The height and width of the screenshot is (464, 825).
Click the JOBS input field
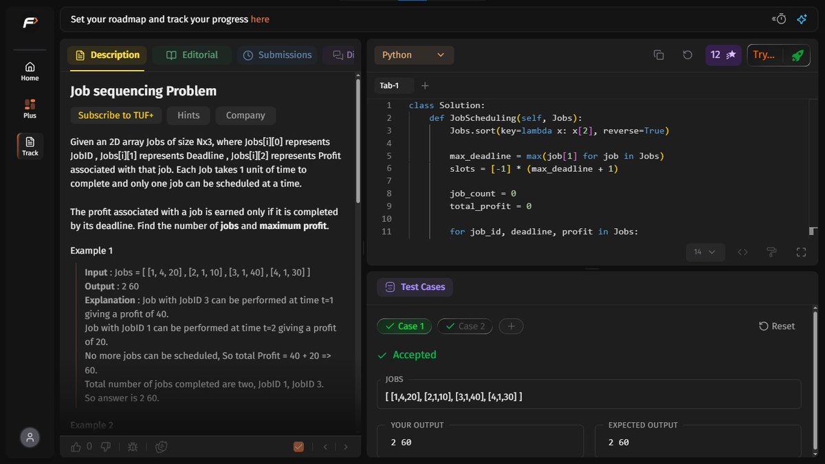coord(589,394)
